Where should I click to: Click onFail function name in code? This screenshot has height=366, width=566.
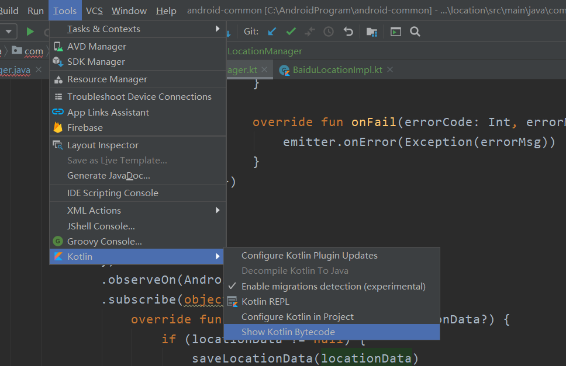[374, 122]
